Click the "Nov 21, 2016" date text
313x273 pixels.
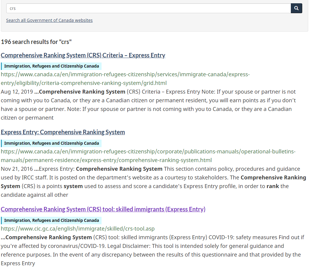coord(17,169)
